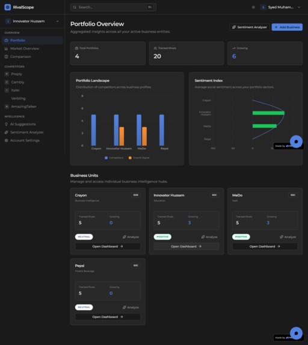Click the NEUTRAL badge on Pepsi card

(x=84, y=307)
